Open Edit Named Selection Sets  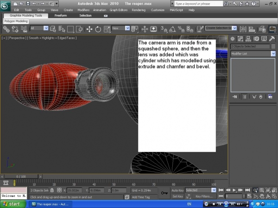pyautogui.click(x=200, y=29)
